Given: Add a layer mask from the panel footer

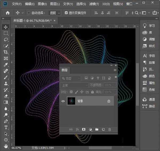Looking at the screenshot, I should (x=84, y=129).
